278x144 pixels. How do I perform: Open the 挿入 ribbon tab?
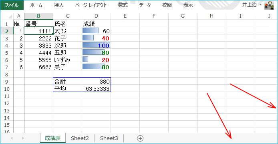click(x=59, y=5)
